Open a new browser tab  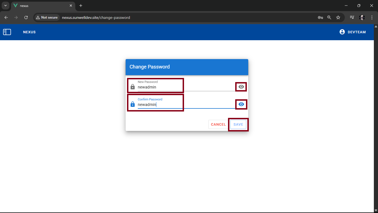pyautogui.click(x=81, y=6)
